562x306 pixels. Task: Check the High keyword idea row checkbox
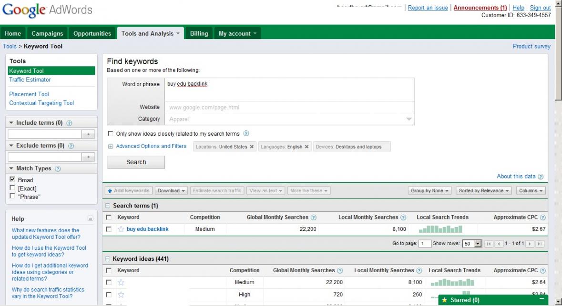[x=109, y=295]
